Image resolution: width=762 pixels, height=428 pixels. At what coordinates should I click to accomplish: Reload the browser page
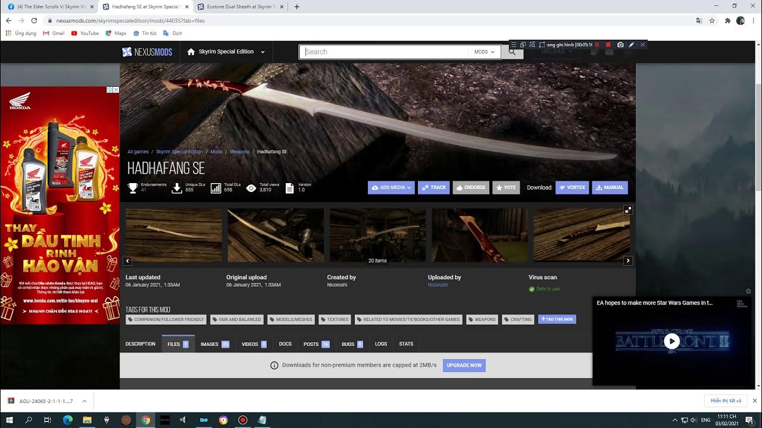(x=34, y=20)
